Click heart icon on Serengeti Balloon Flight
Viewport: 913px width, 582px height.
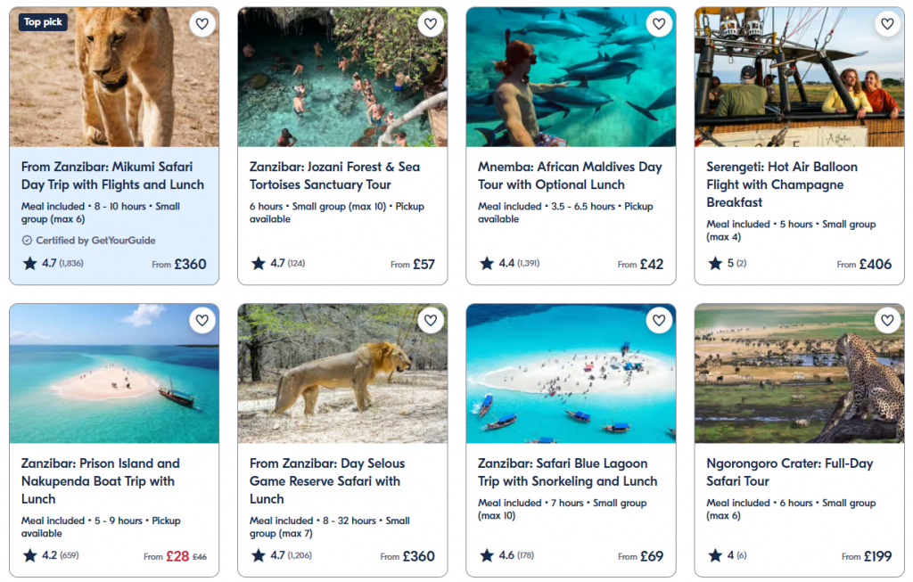pos(887,24)
